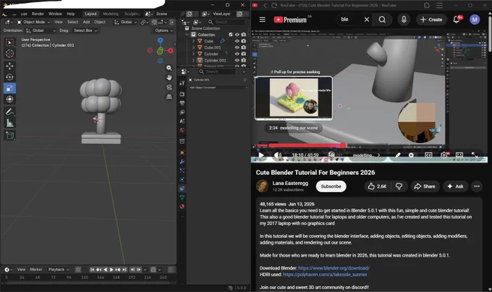Image resolution: width=492 pixels, height=292 pixels.
Task: Select the Rotate tool
Action: coord(9,77)
